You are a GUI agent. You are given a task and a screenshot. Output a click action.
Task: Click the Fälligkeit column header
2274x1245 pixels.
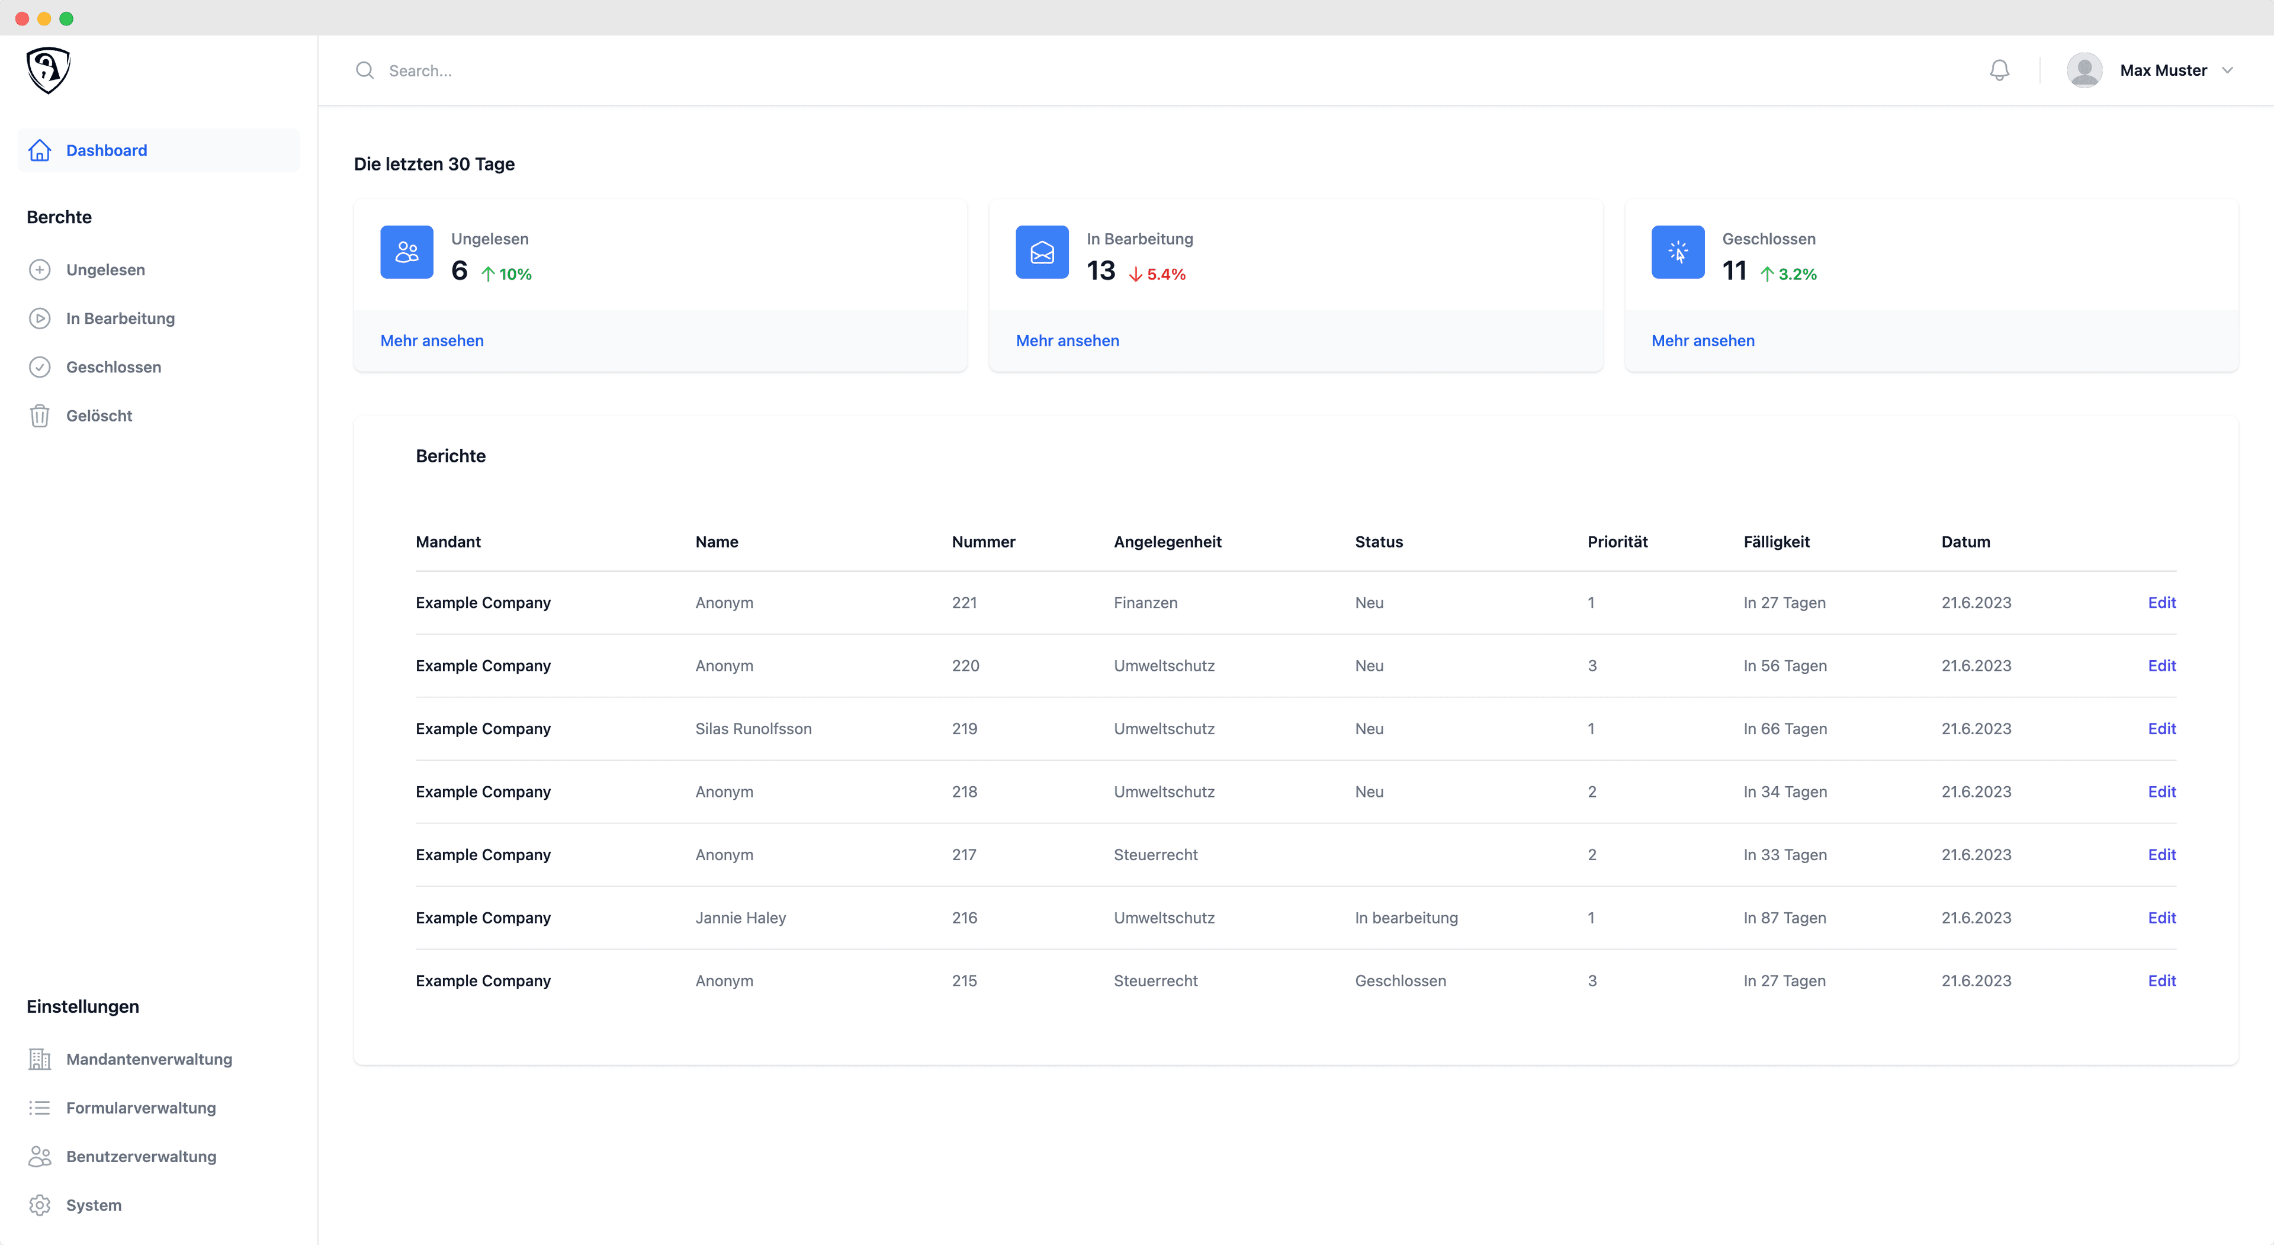click(1776, 542)
